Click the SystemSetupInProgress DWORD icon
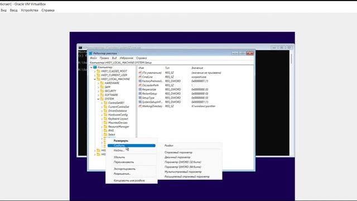Image resolution: width=357 pixels, height=201 pixels. (x=140, y=102)
